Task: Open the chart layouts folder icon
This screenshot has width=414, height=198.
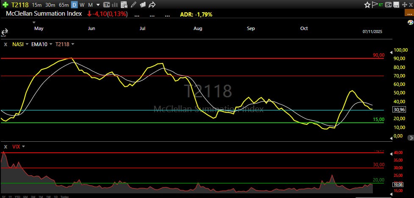Action: coord(143,5)
